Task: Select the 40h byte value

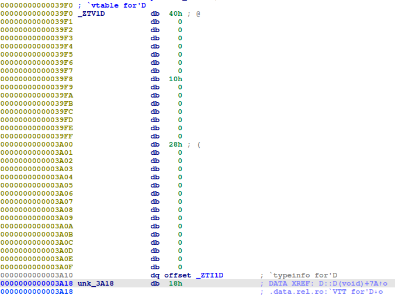Action: point(175,13)
